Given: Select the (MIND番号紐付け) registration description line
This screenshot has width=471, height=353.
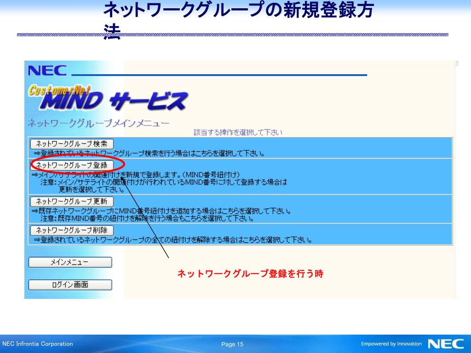Looking at the screenshot, I should pyautogui.click(x=136, y=175).
